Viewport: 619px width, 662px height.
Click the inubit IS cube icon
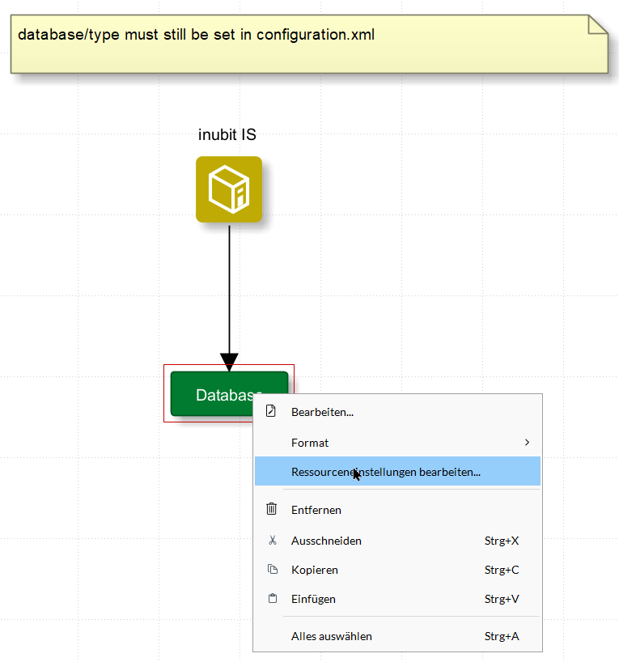coord(229,189)
